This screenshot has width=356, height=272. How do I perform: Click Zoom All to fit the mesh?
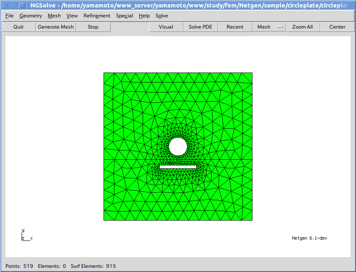pos(302,27)
